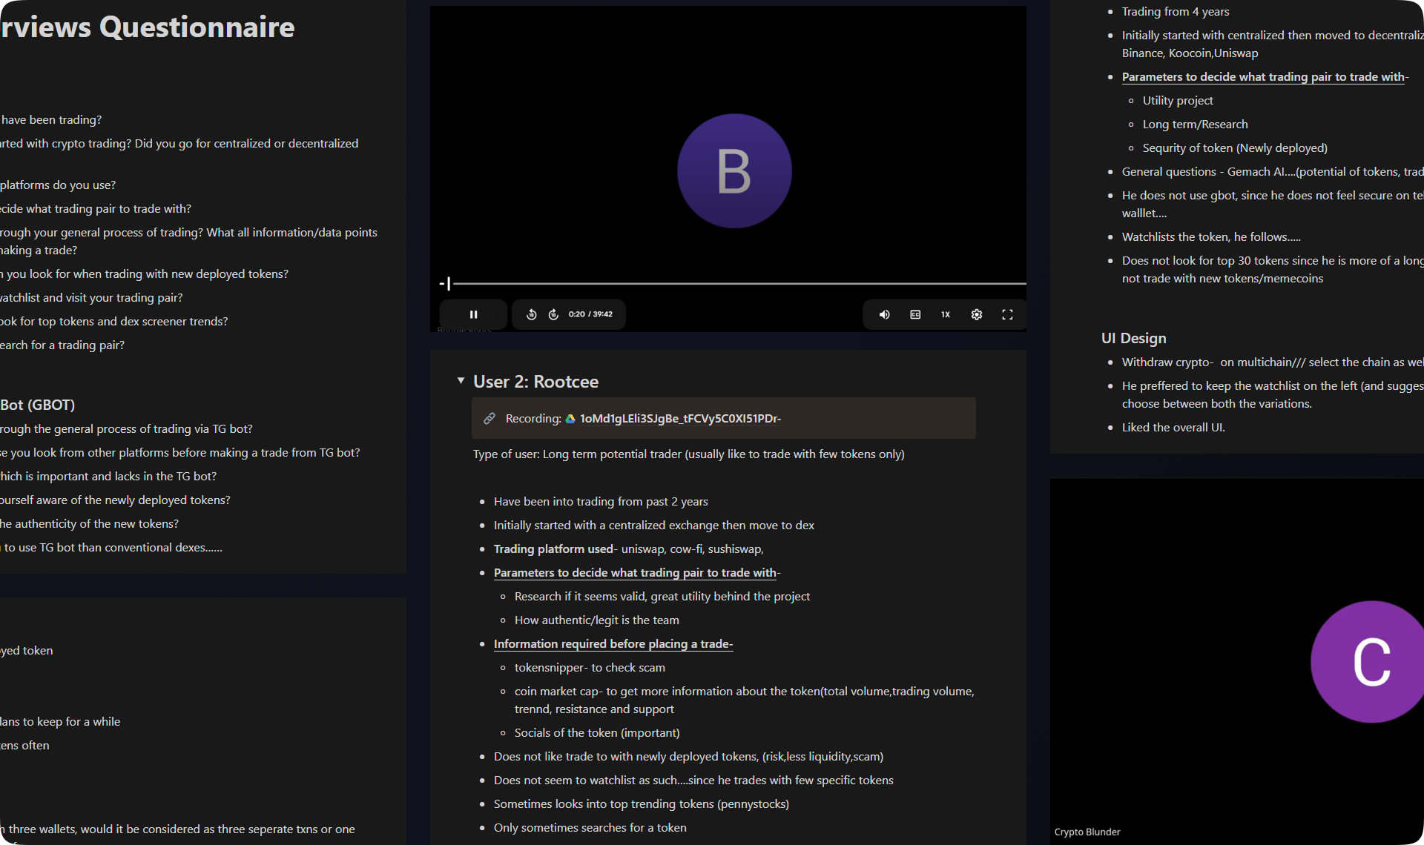
Task: Enter fullscreen video mode
Action: point(1007,314)
